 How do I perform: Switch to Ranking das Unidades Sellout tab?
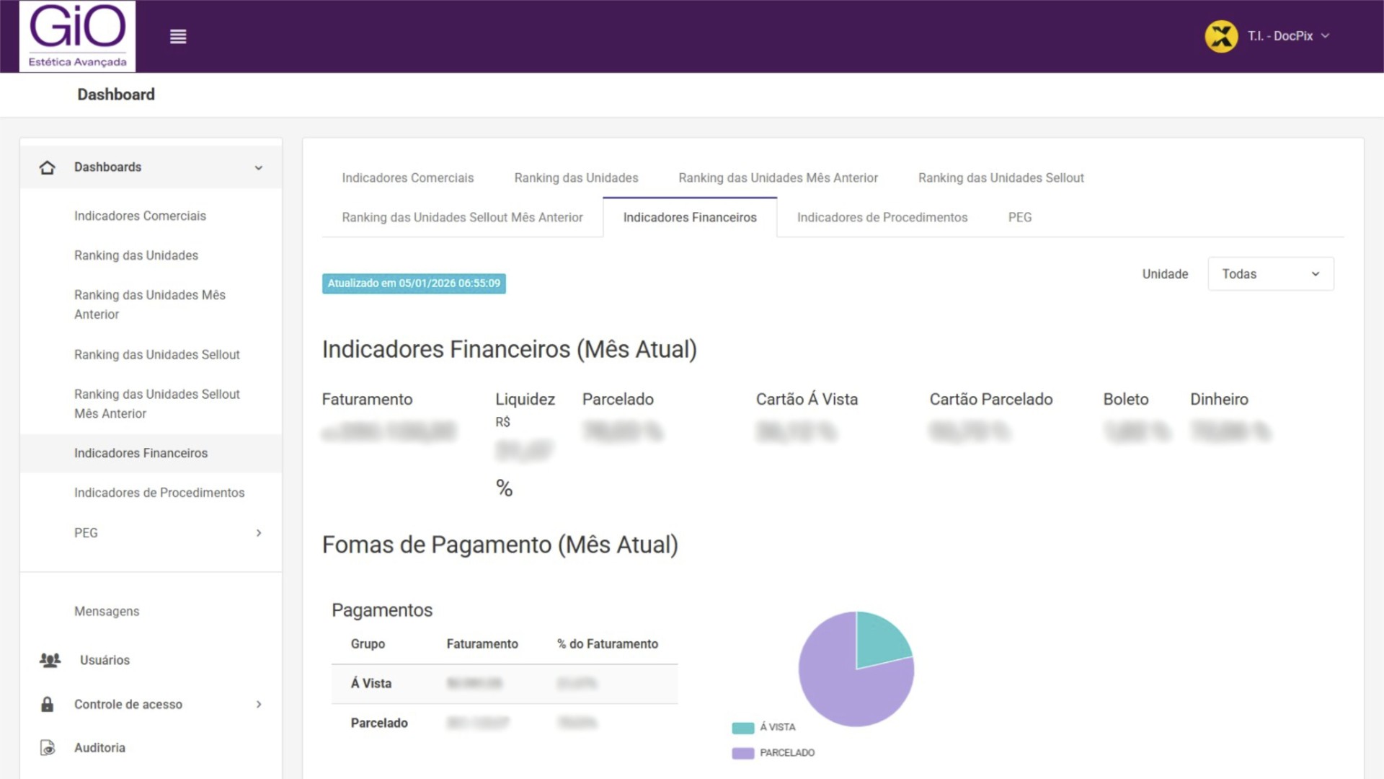click(x=1001, y=178)
